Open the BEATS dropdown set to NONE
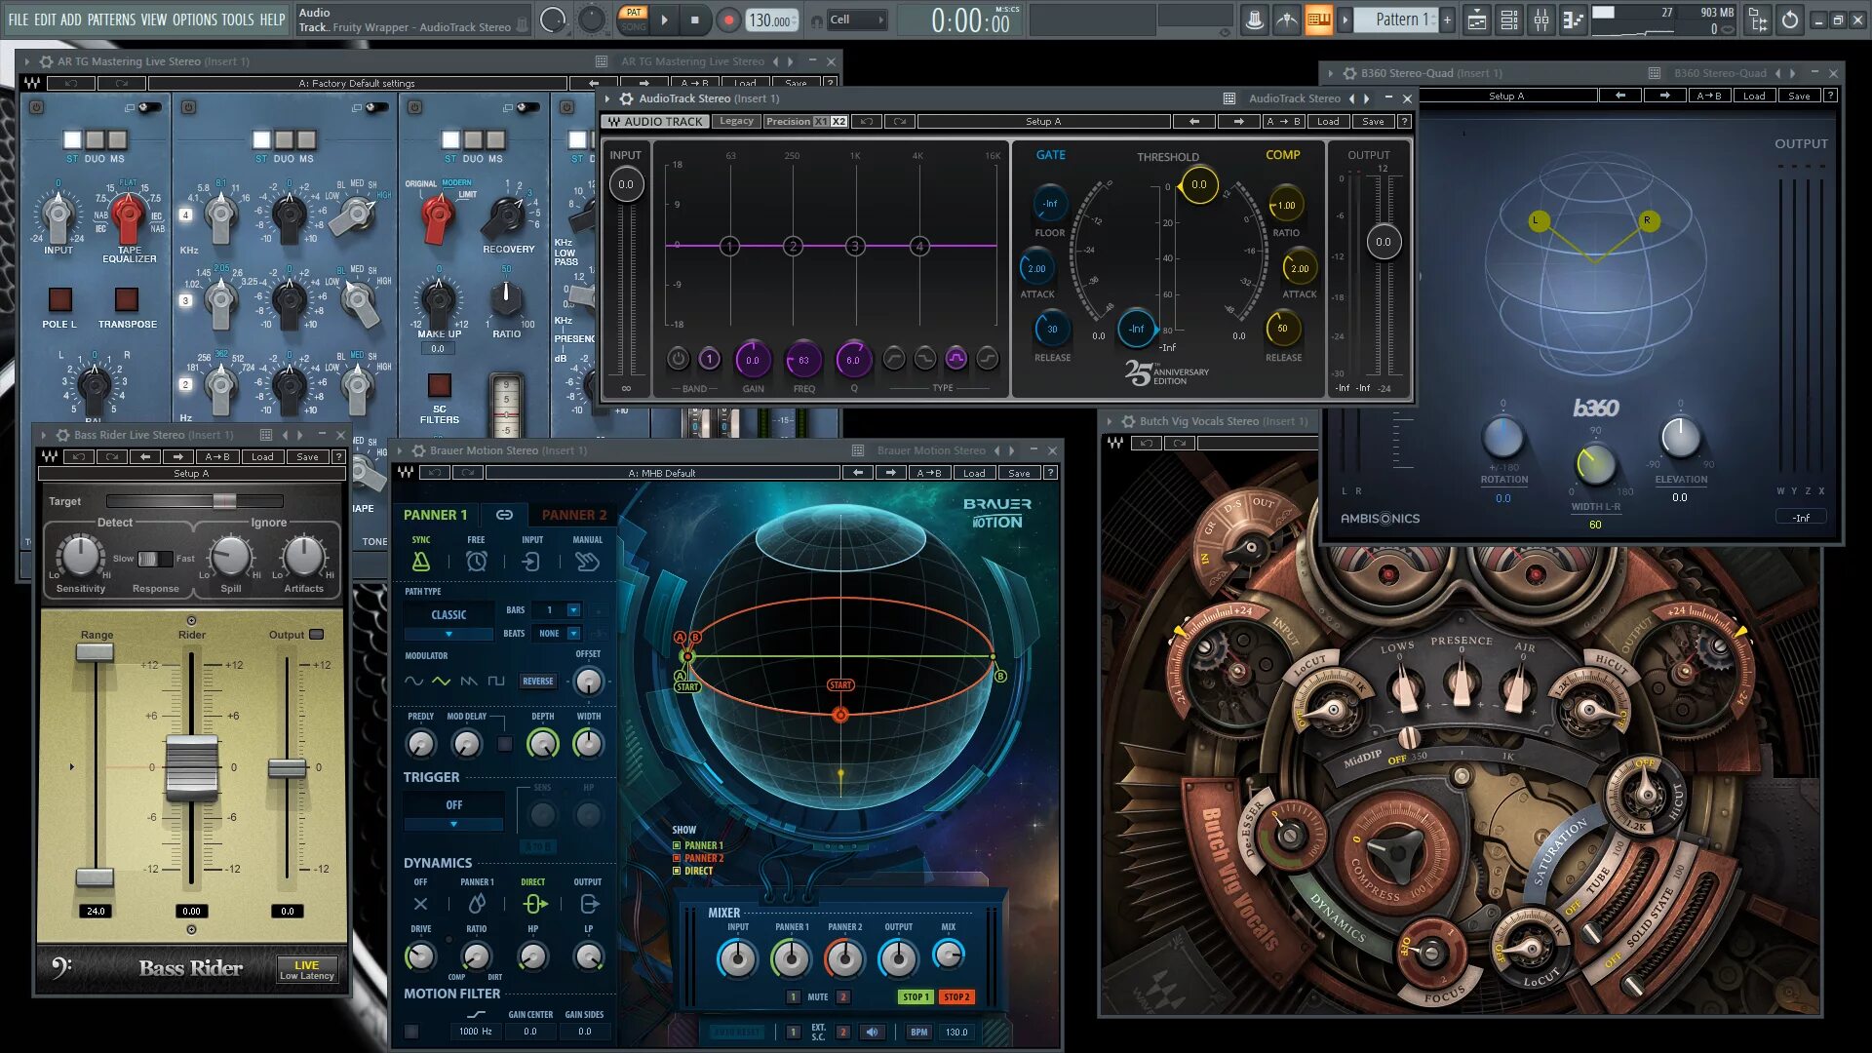1872x1053 pixels. tap(573, 634)
